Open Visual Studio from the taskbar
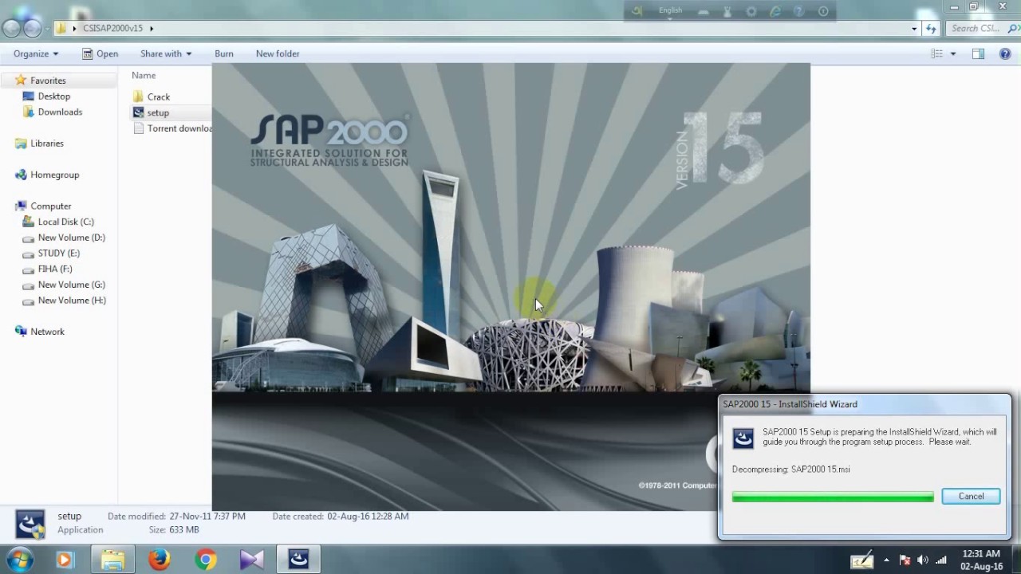 [x=251, y=560]
